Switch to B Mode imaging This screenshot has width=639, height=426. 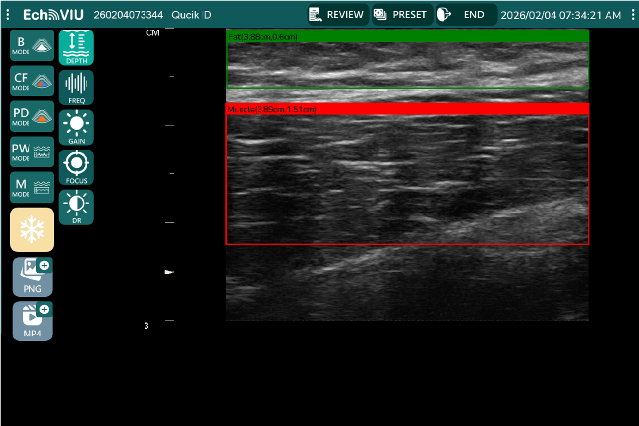coord(31,45)
